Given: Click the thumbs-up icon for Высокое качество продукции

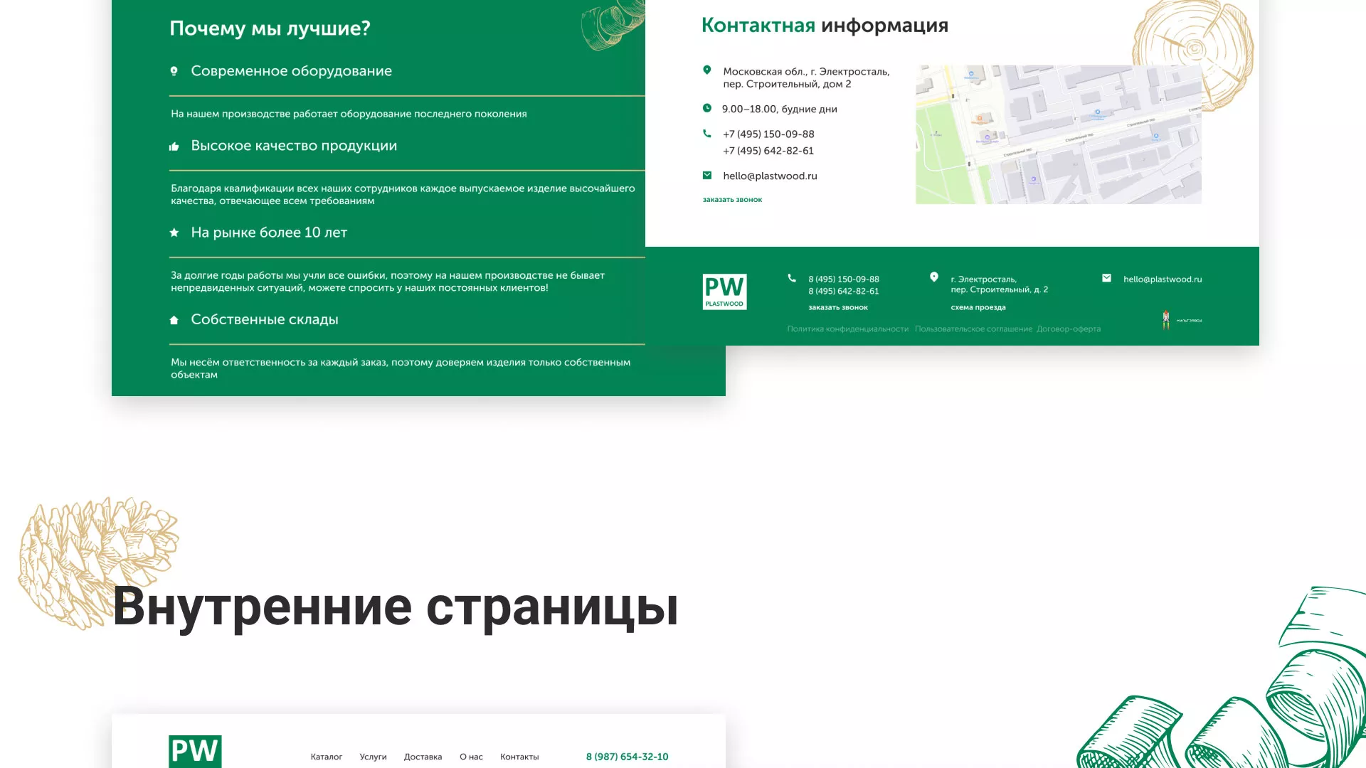Looking at the screenshot, I should [x=174, y=145].
